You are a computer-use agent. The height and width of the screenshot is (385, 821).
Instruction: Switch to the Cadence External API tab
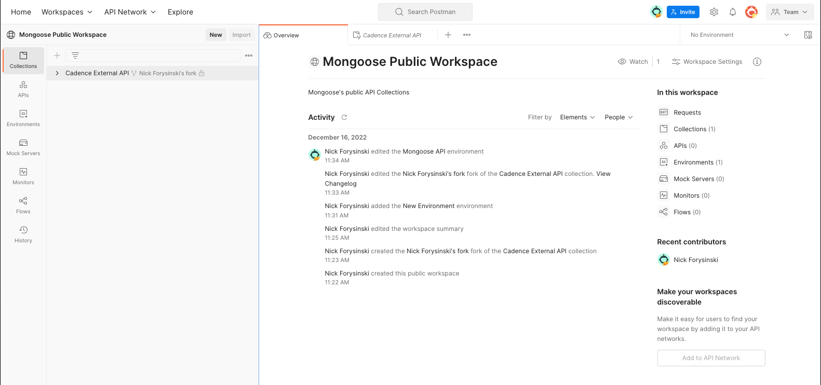(x=392, y=35)
